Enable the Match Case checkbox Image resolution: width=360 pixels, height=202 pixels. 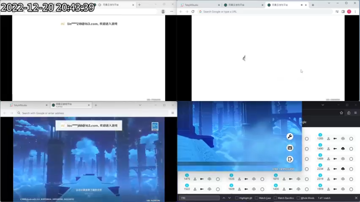pos(256,198)
